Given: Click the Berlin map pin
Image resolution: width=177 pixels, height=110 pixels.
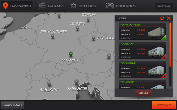Looking at the screenshot, I should click(x=88, y=19).
